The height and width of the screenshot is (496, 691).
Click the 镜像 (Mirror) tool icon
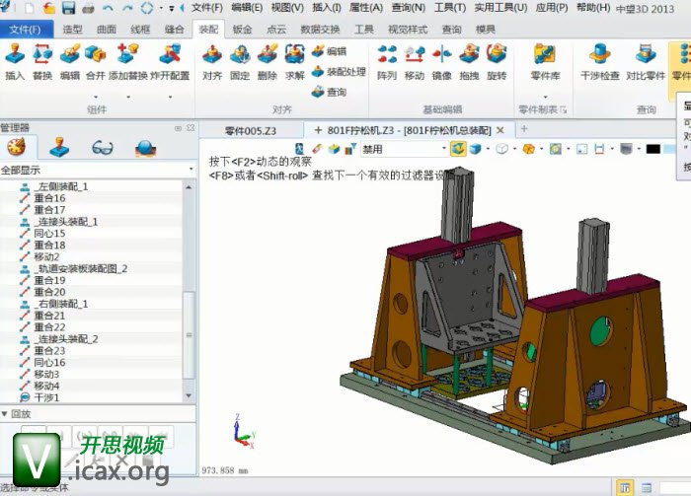441,57
